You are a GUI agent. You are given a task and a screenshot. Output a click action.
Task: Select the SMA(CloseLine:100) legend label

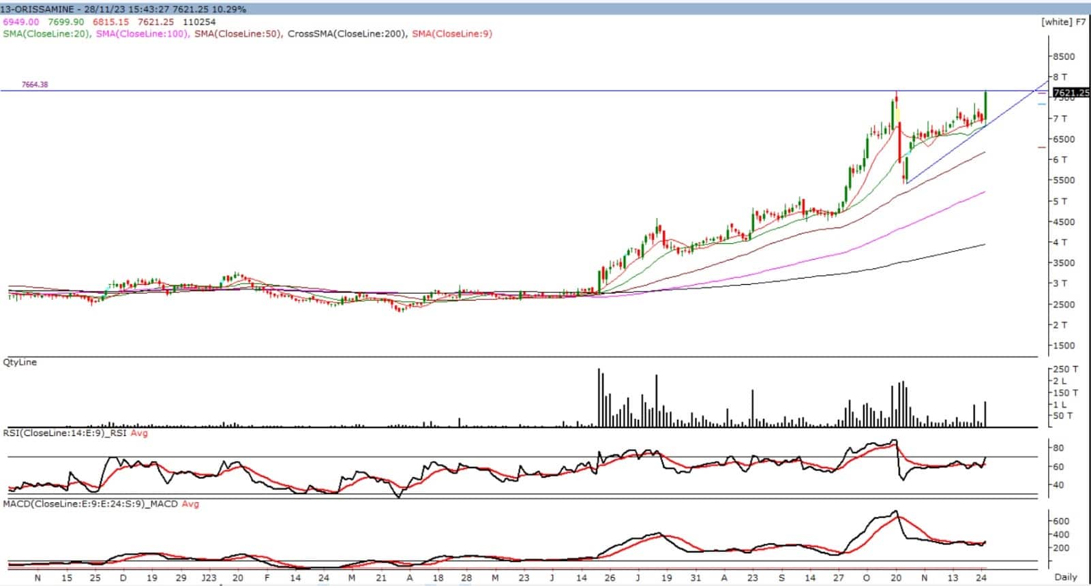pos(143,33)
